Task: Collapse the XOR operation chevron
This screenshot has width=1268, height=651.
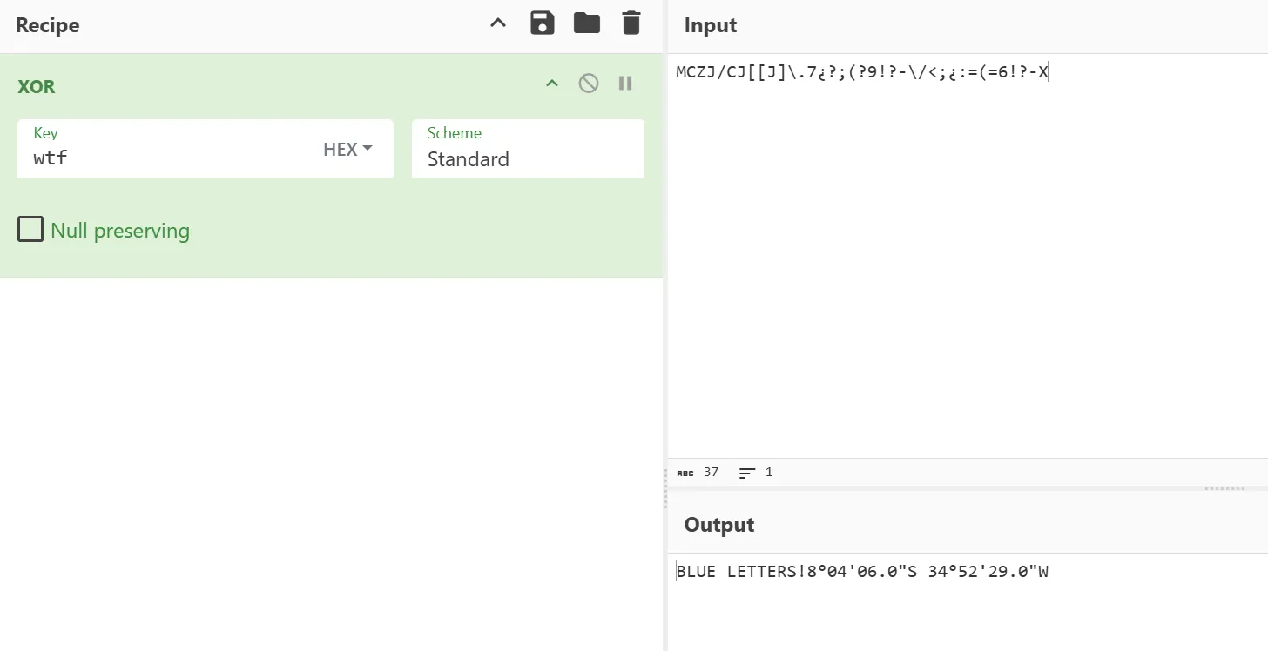Action: 552,84
